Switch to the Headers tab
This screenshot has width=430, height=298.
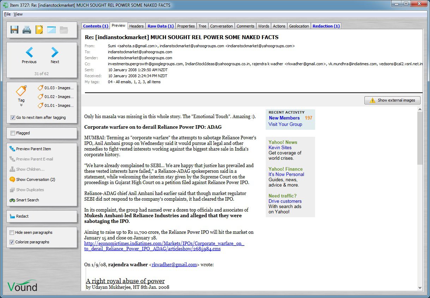[136, 26]
